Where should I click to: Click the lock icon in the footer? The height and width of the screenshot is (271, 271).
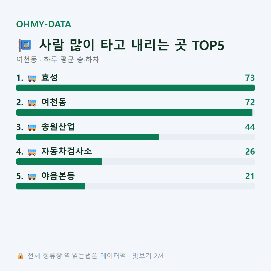click(x=20, y=256)
